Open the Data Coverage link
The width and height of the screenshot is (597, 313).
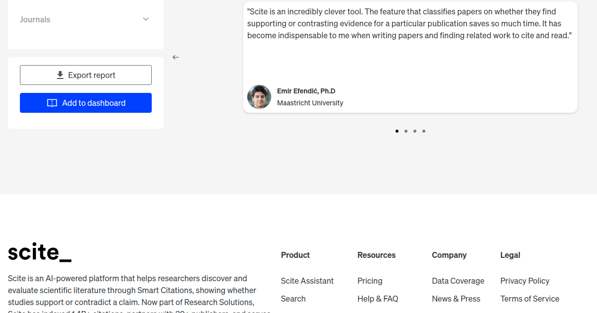click(x=458, y=281)
